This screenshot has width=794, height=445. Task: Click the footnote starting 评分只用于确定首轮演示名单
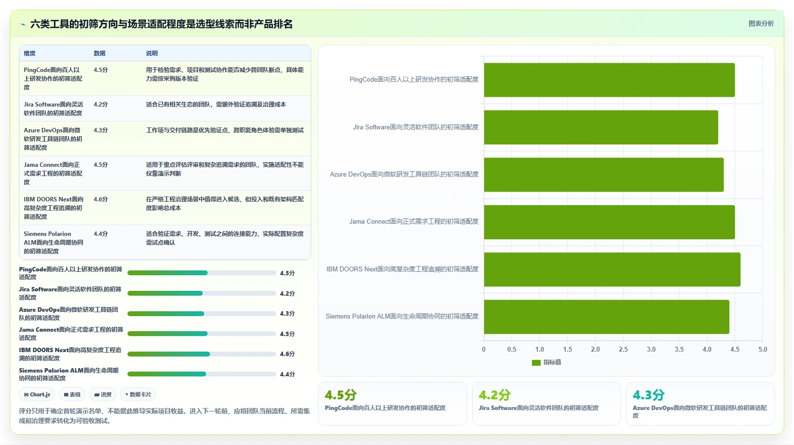(164, 416)
